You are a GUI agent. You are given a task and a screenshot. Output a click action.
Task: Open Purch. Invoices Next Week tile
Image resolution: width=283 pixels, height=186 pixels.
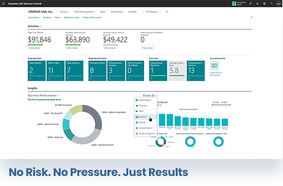pyautogui.click(x=135, y=70)
